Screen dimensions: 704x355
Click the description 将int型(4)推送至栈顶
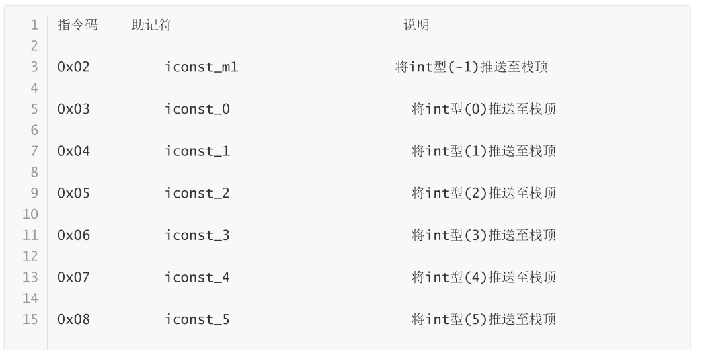tap(483, 278)
